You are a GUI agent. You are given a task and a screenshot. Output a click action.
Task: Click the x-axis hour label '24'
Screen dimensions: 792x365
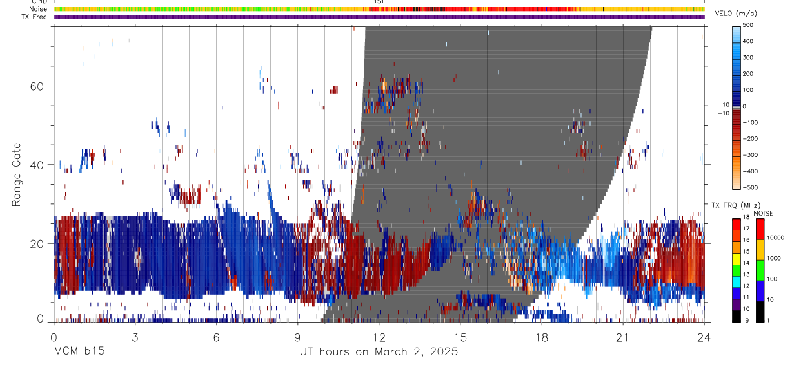coord(704,337)
